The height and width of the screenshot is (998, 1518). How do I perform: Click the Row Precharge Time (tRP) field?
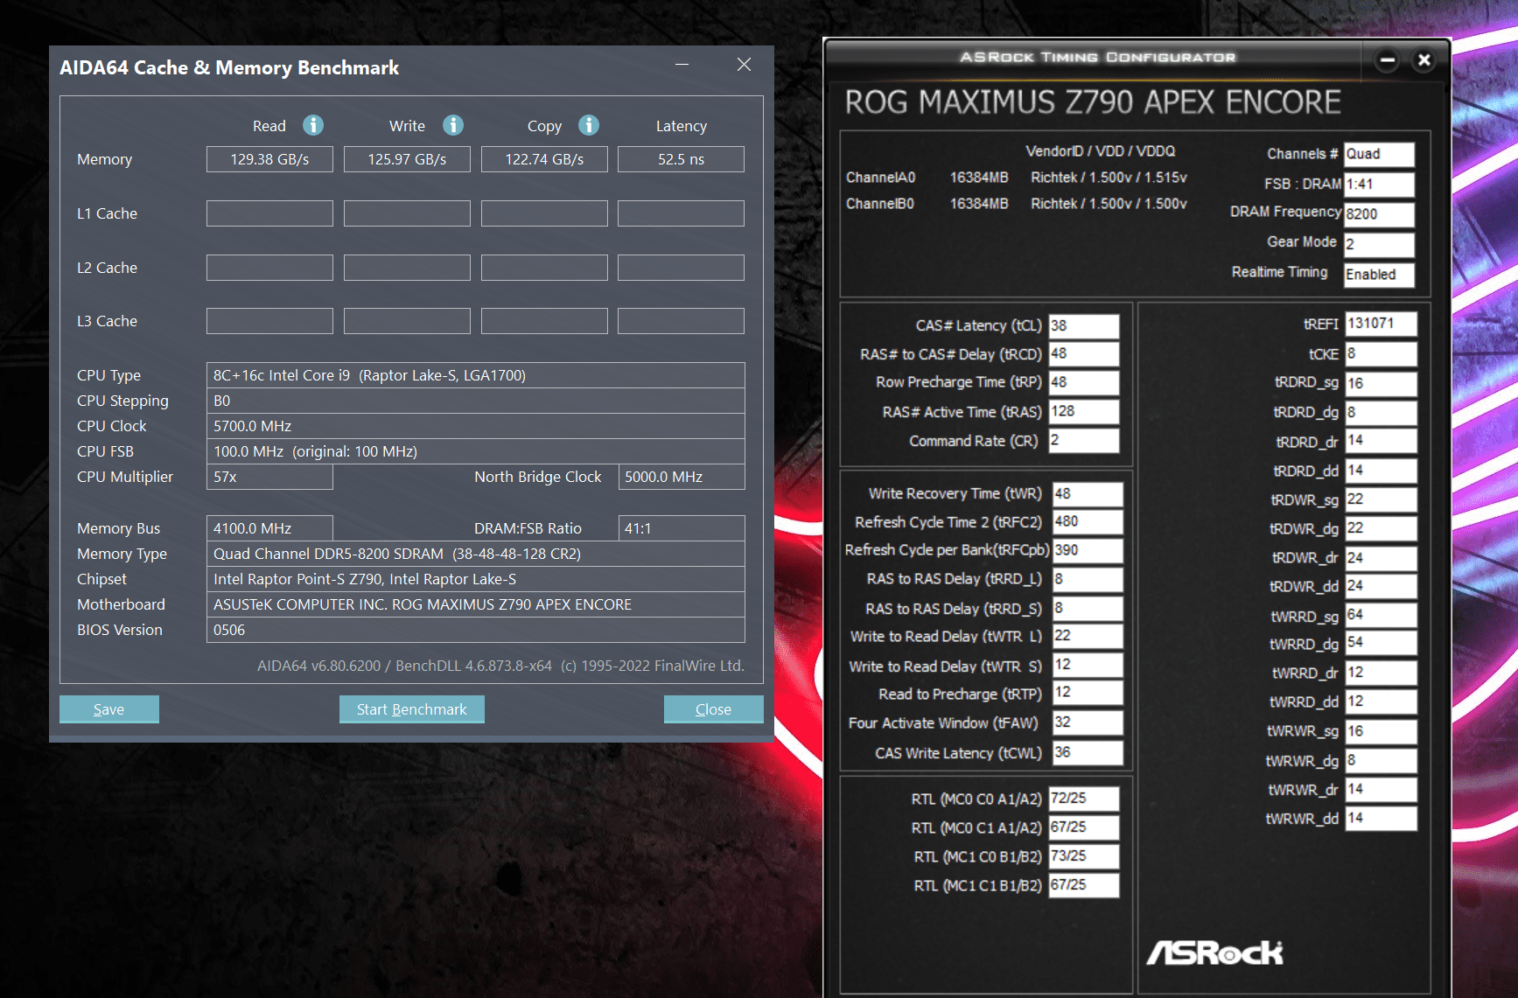pos(1083,382)
